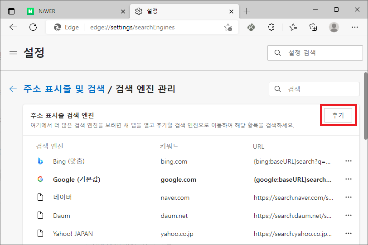
Task: Click the {bing:baseURL}search URL text
Action: 292,161
